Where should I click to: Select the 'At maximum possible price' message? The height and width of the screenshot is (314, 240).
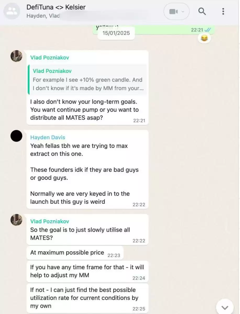pyautogui.click(x=75, y=253)
